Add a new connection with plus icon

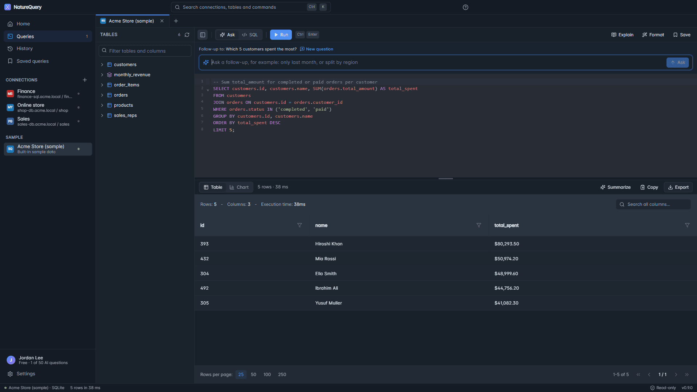point(85,80)
